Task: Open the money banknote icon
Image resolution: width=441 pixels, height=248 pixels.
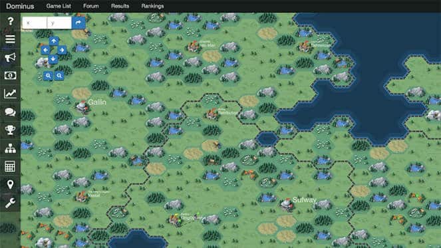Action: coord(10,75)
